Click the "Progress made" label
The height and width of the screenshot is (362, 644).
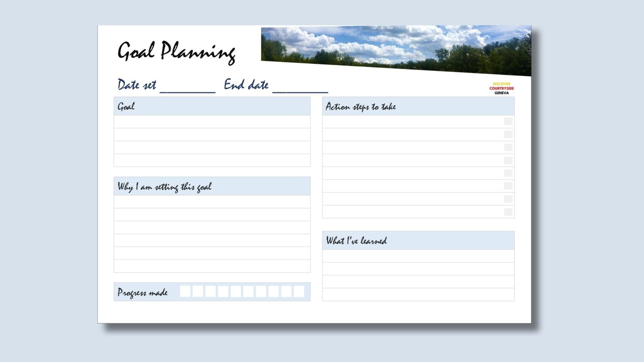[143, 292]
